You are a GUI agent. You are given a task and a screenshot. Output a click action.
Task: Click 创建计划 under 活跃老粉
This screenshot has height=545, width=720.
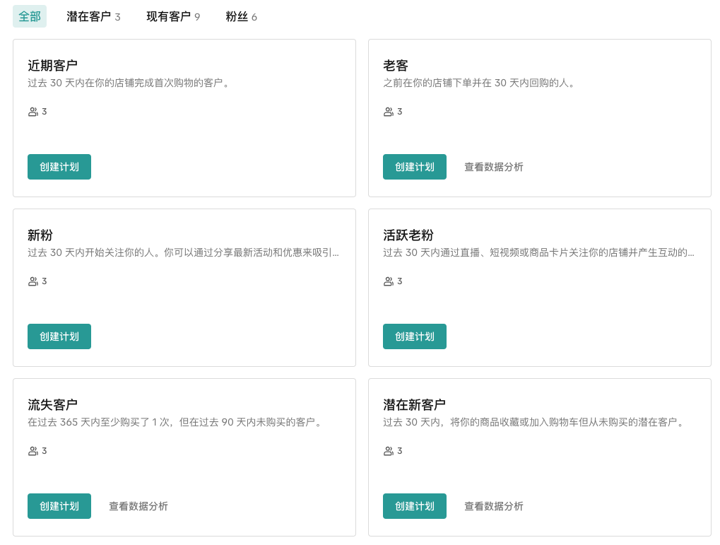415,336
